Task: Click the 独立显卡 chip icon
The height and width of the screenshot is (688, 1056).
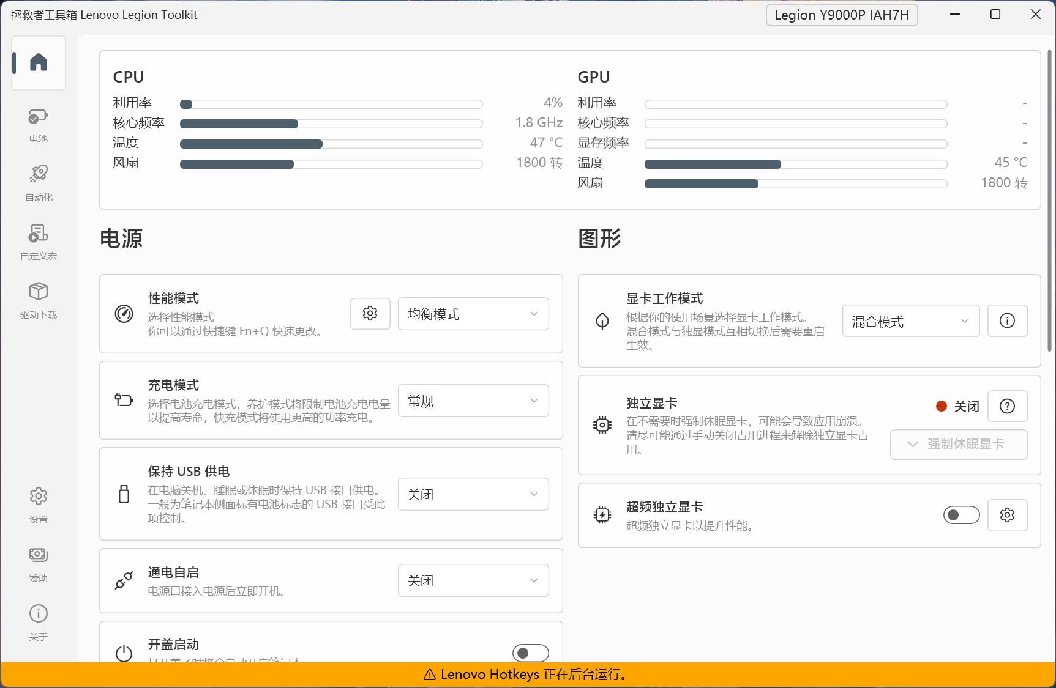Action: click(x=602, y=425)
